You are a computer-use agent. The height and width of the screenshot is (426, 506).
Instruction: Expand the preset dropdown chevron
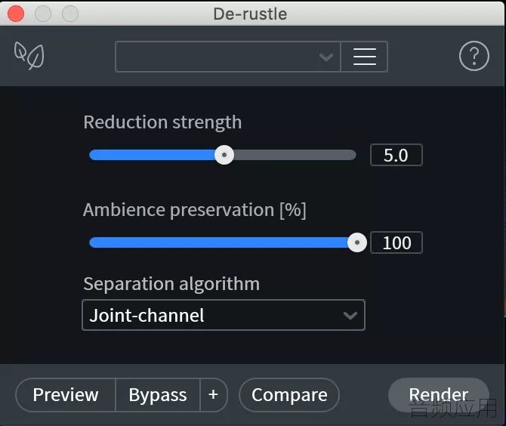[x=326, y=57]
